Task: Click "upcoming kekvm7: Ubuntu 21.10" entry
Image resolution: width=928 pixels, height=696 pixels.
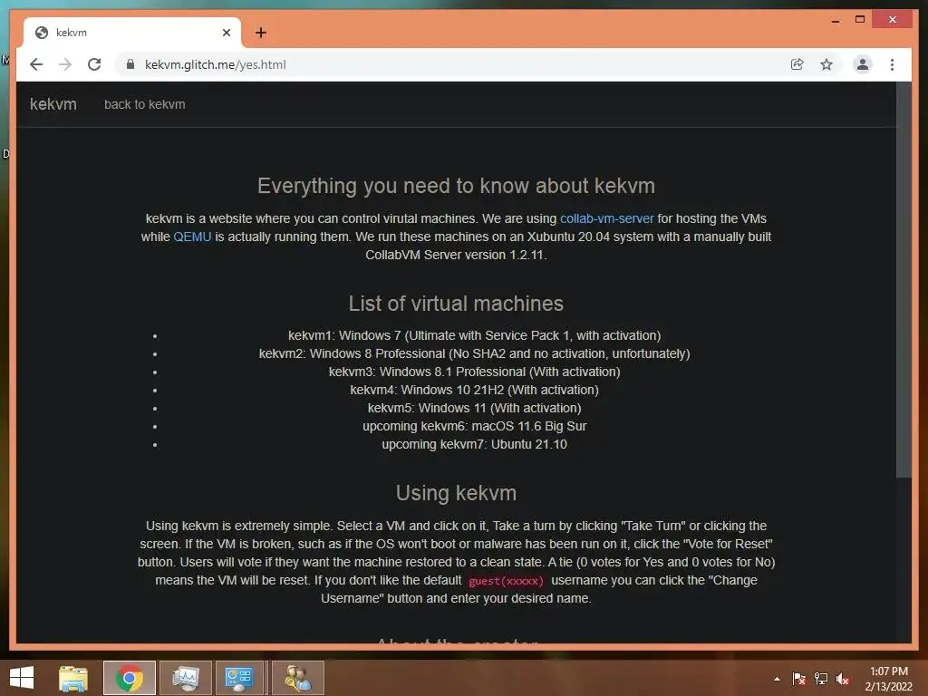Action: tap(474, 444)
